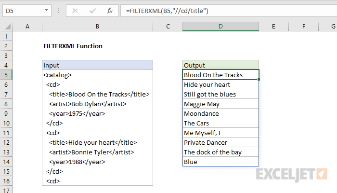Click the fill handle of cell D5
This screenshot has width=337, height=193.
click(x=259, y=80)
